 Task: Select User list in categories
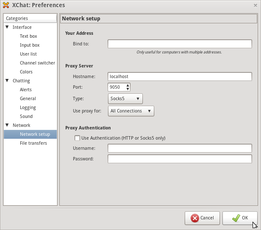(x=28, y=54)
